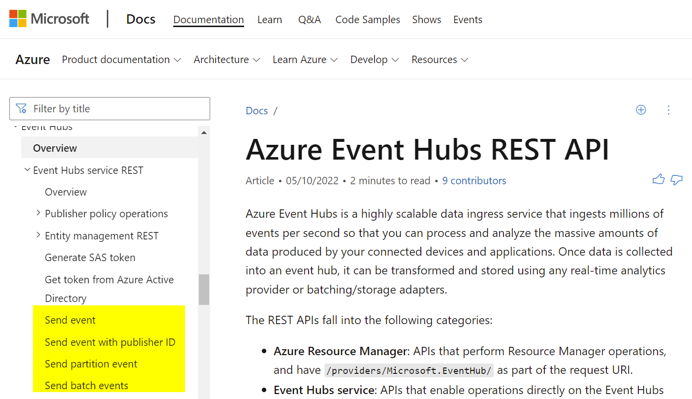Open Overview under Event Hubs service REST
This screenshot has width=692, height=399.
tap(65, 192)
